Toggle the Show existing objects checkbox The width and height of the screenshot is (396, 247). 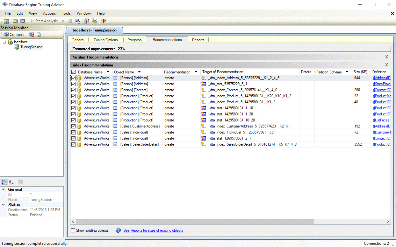(73, 230)
